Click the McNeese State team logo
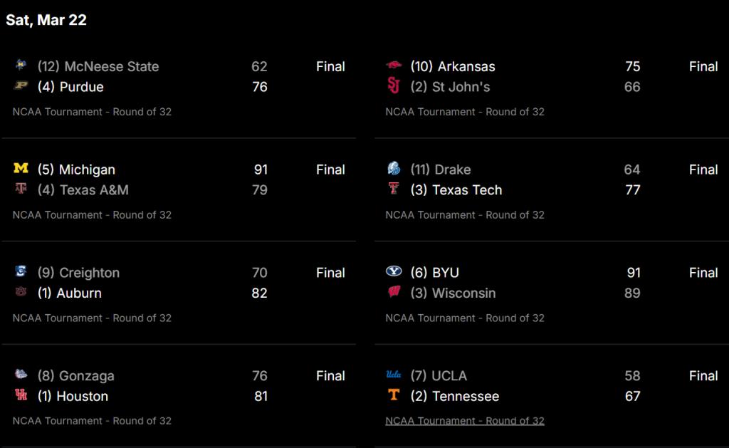The width and height of the screenshot is (729, 448). pyautogui.click(x=21, y=66)
